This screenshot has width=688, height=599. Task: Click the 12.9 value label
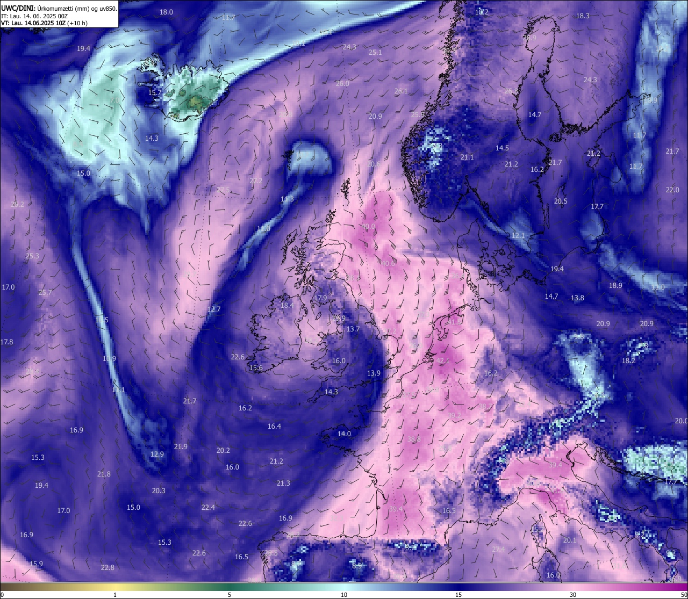157,454
